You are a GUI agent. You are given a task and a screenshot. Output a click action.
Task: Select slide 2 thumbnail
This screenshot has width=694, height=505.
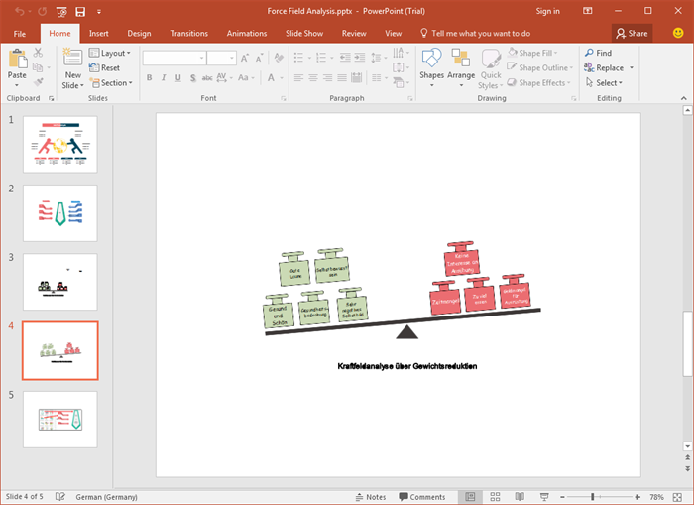[x=59, y=212]
